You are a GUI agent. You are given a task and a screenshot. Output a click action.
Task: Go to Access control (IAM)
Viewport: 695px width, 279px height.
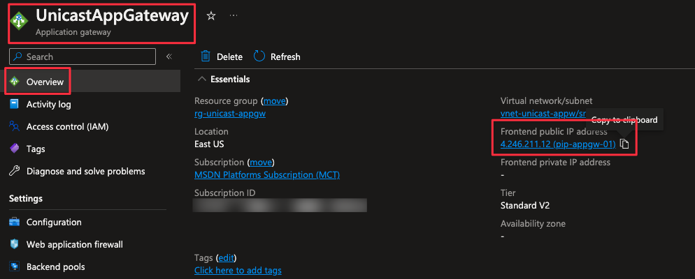tap(67, 127)
